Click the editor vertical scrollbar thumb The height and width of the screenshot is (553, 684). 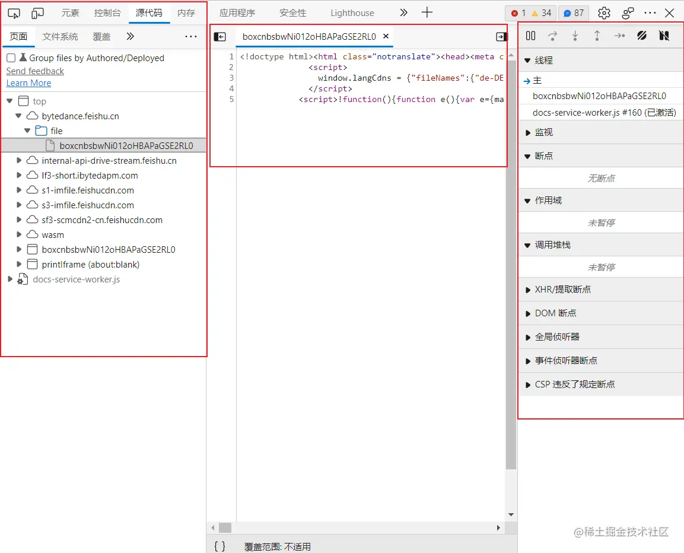(x=511, y=265)
